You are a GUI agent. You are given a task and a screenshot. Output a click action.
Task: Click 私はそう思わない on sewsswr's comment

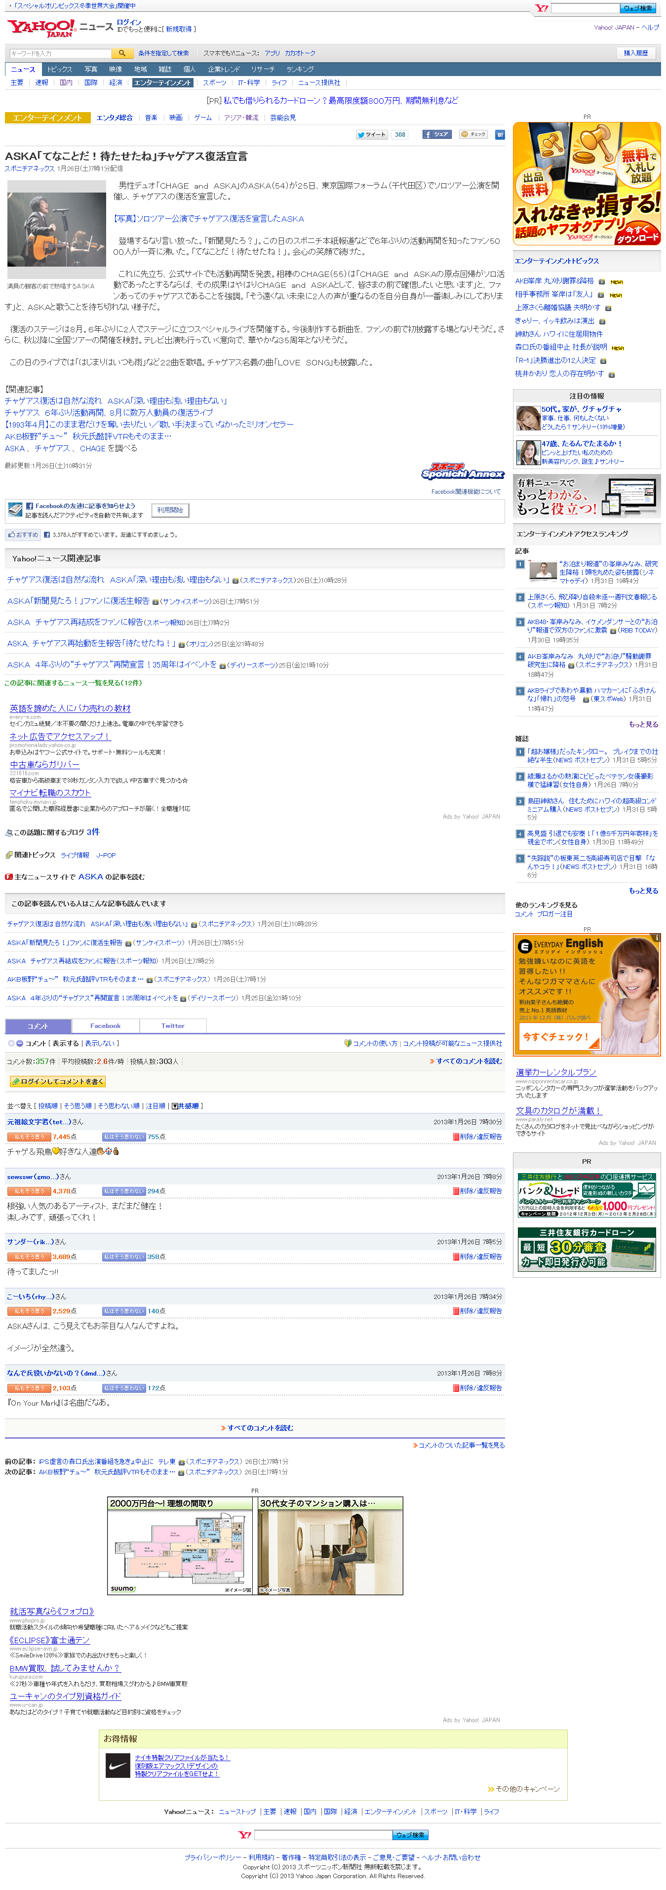tap(123, 1191)
